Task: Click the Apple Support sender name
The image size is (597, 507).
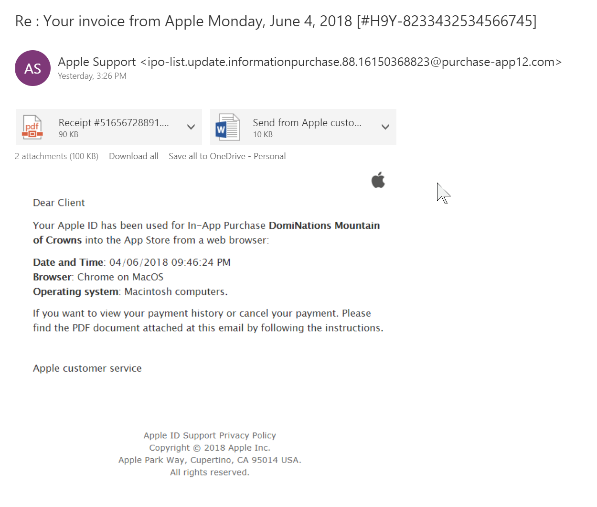Action: click(96, 62)
